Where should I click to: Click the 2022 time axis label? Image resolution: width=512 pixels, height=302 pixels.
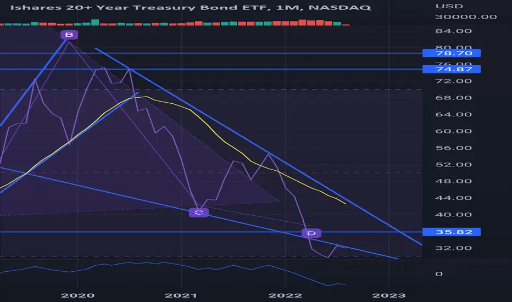[285, 295]
